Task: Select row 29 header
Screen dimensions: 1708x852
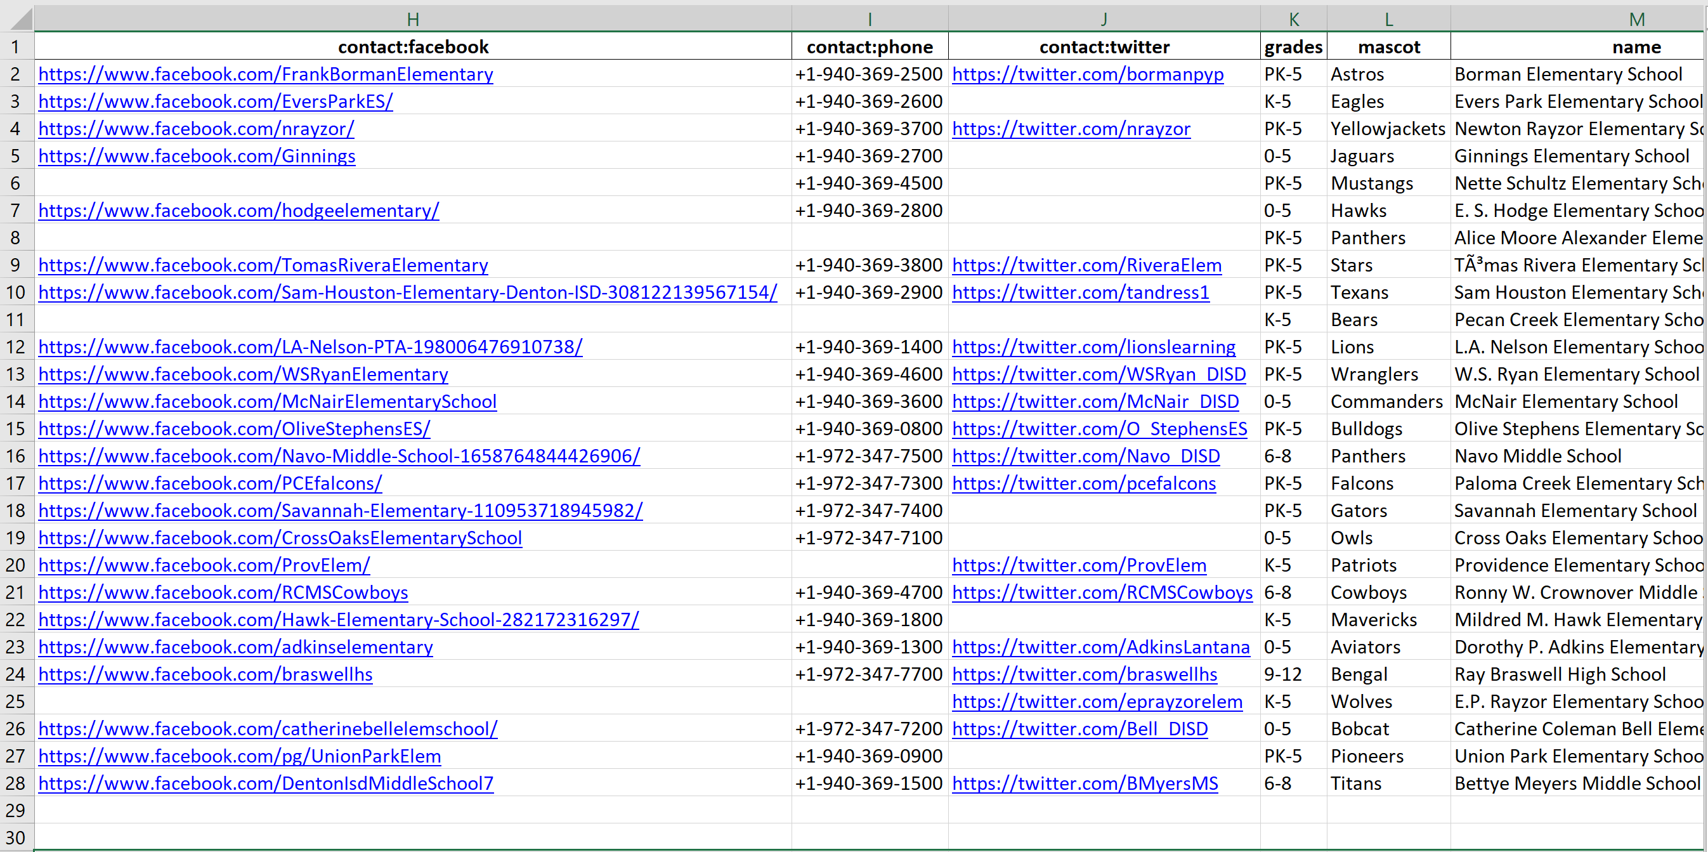Action: coord(16,811)
